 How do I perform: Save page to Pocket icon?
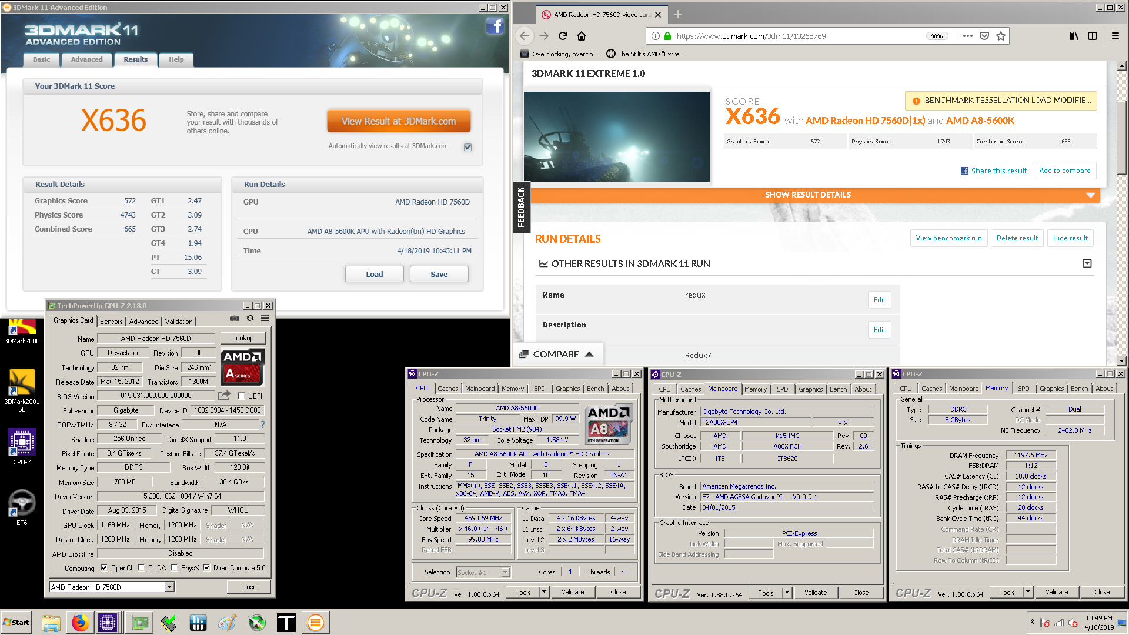(984, 36)
